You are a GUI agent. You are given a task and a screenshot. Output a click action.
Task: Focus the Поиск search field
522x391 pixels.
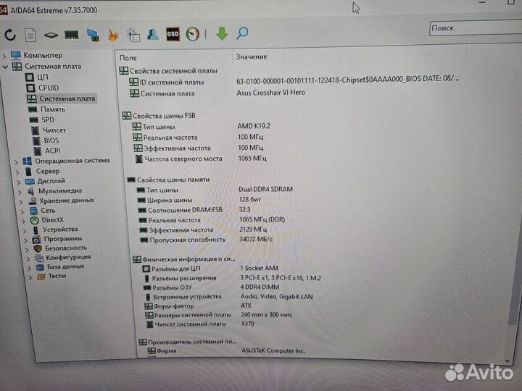click(x=476, y=28)
